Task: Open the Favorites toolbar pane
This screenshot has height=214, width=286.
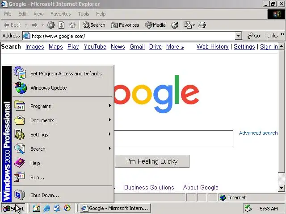Action: click(x=125, y=25)
